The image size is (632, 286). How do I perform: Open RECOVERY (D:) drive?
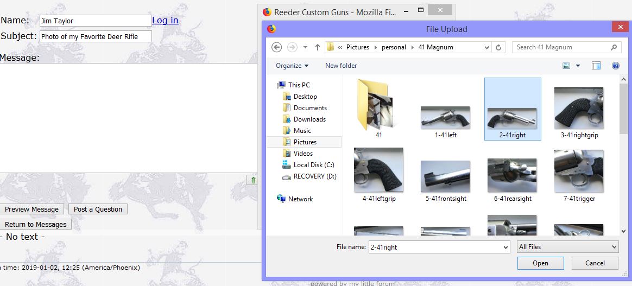(x=309, y=176)
